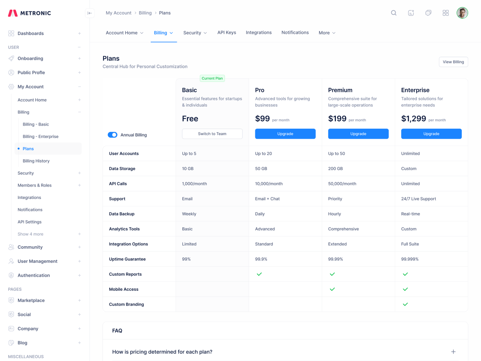
Task: Open the user avatar profile menu
Action: [x=462, y=13]
